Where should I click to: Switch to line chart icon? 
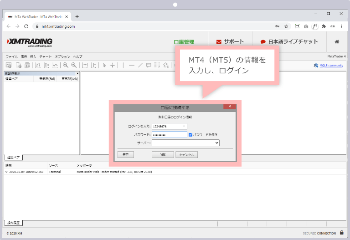tap(55, 65)
